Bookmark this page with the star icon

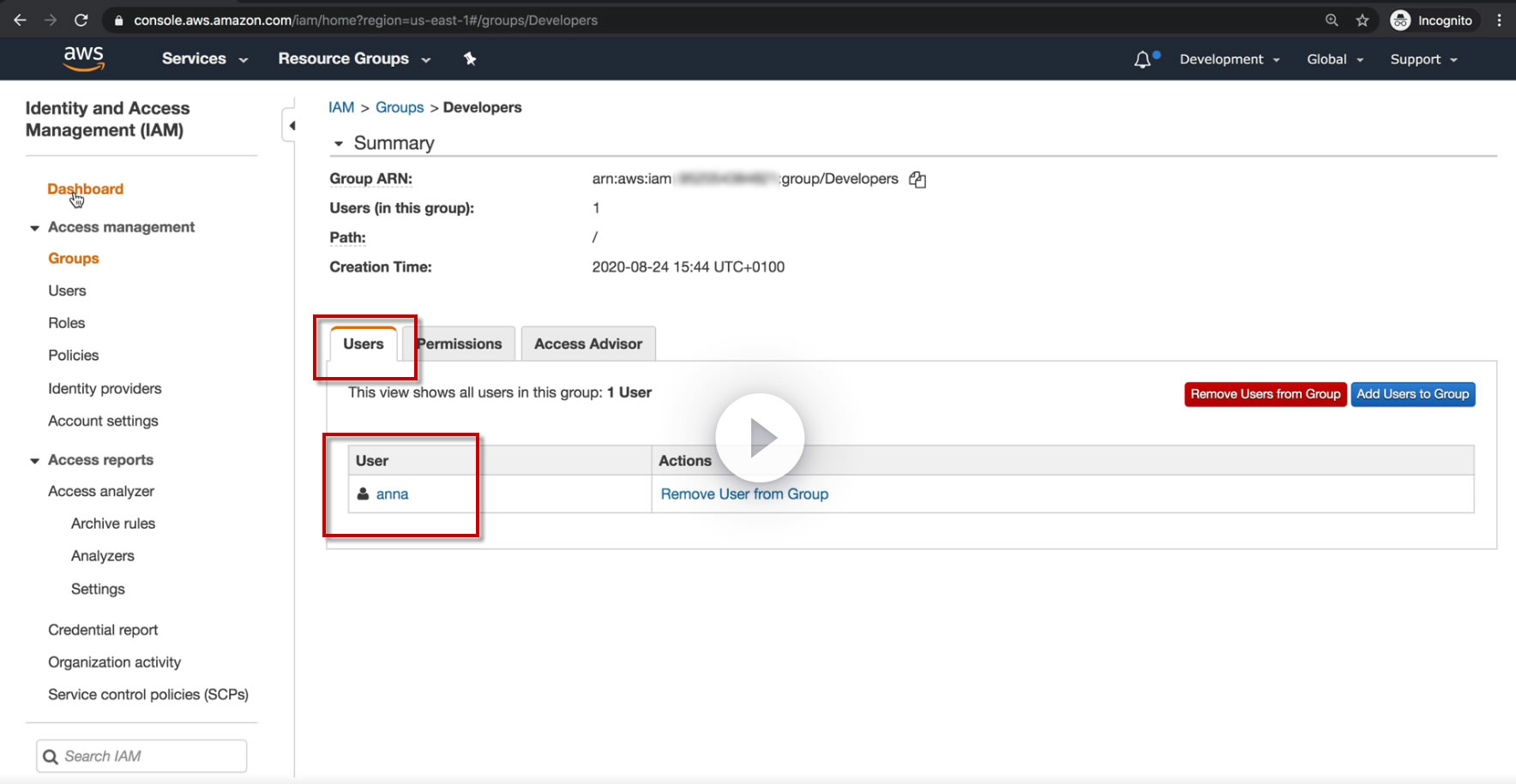[x=1363, y=20]
